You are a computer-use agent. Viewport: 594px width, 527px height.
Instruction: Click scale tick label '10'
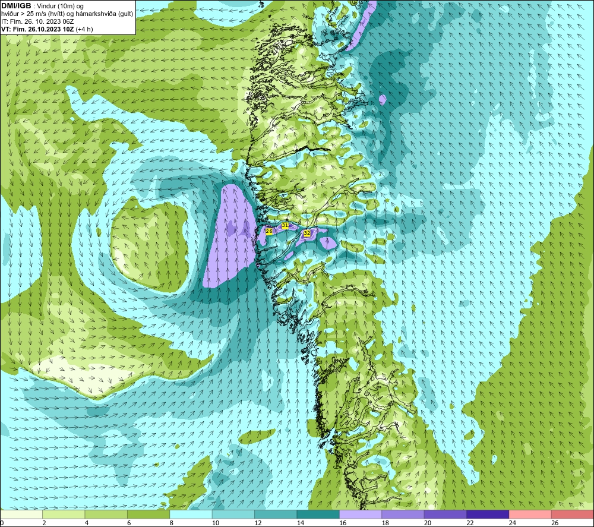click(216, 523)
